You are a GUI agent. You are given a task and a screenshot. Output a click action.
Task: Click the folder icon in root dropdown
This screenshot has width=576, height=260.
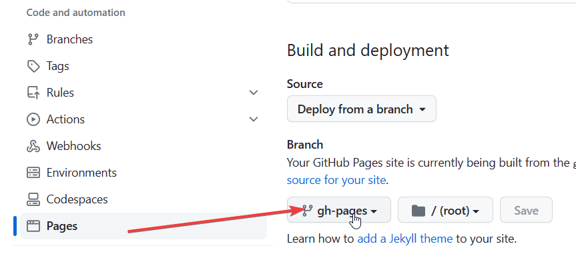point(418,211)
